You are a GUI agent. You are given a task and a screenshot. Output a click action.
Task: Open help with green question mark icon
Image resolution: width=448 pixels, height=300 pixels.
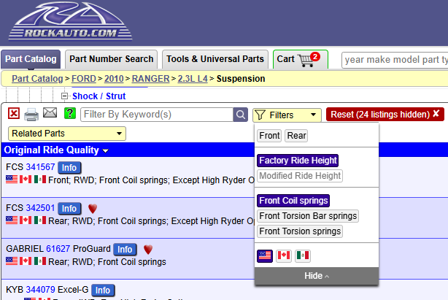click(x=70, y=113)
